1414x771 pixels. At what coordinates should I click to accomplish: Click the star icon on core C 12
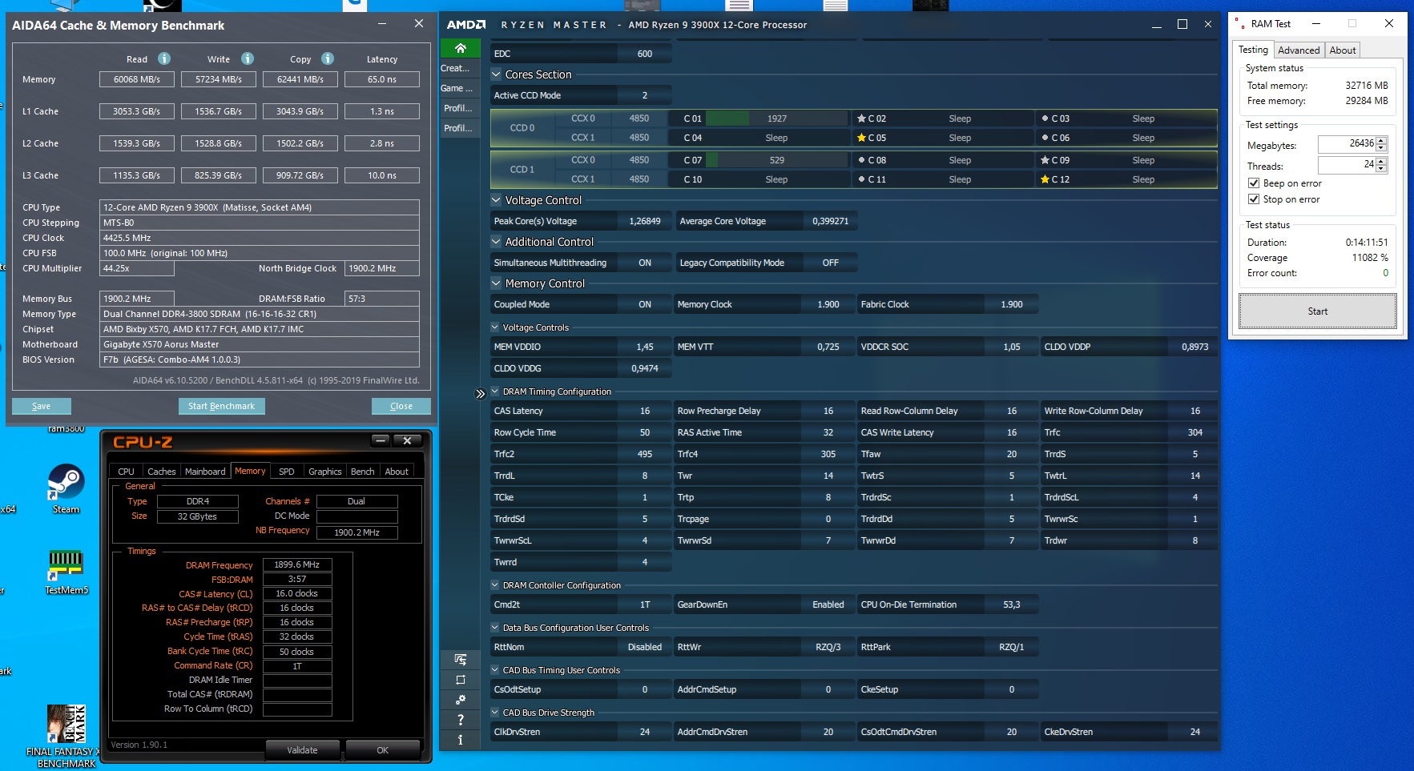[x=1045, y=179]
